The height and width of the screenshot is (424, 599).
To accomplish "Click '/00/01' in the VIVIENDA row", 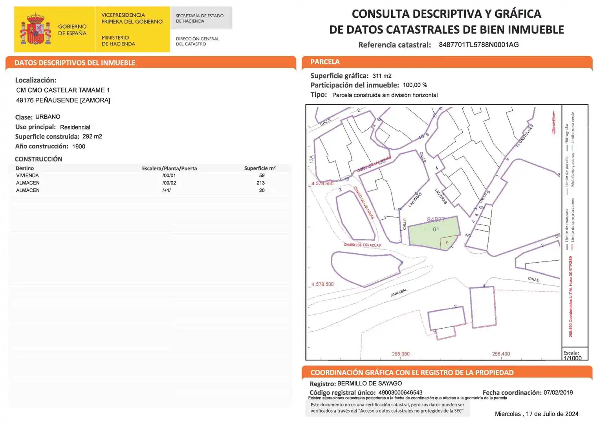I will pos(169,175).
